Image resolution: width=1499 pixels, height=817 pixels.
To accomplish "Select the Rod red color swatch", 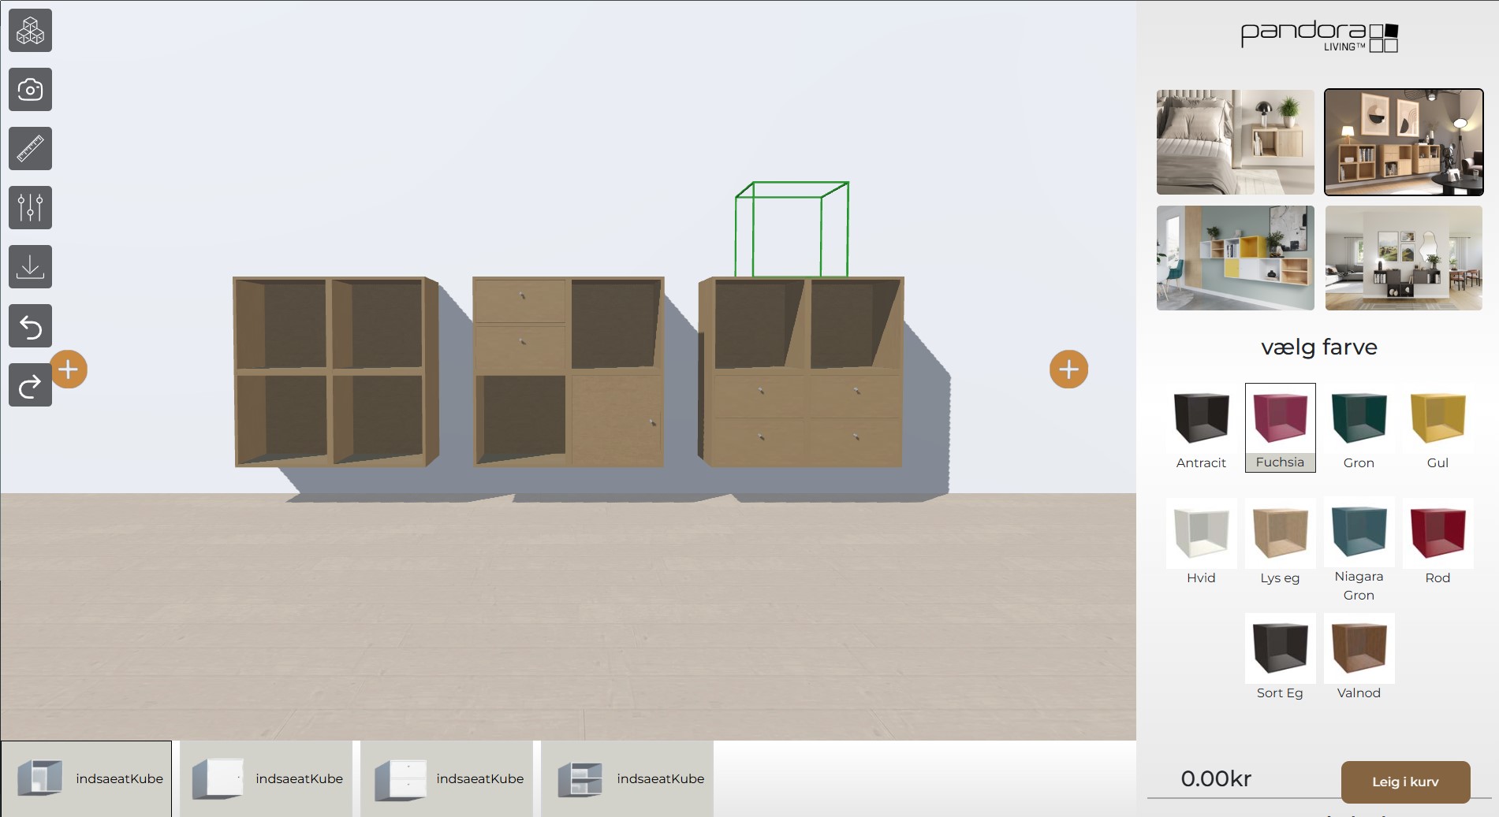I will (1437, 543).
